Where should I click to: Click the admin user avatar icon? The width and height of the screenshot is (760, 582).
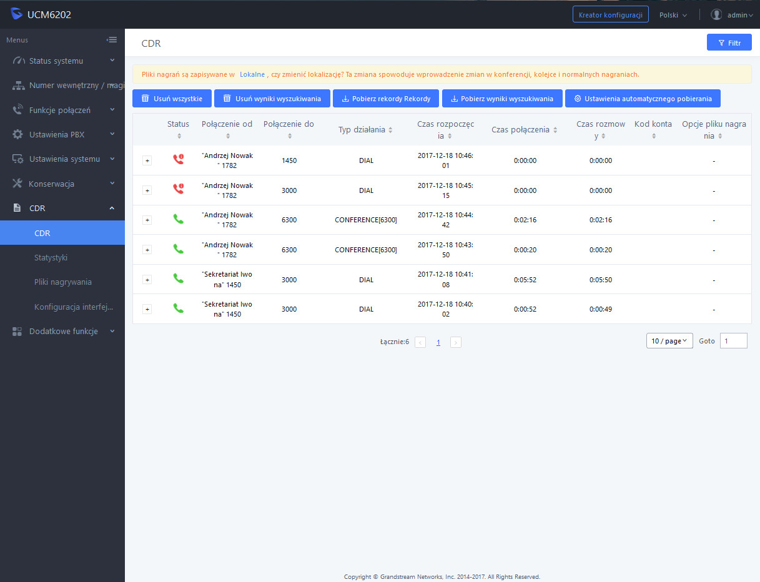point(716,14)
